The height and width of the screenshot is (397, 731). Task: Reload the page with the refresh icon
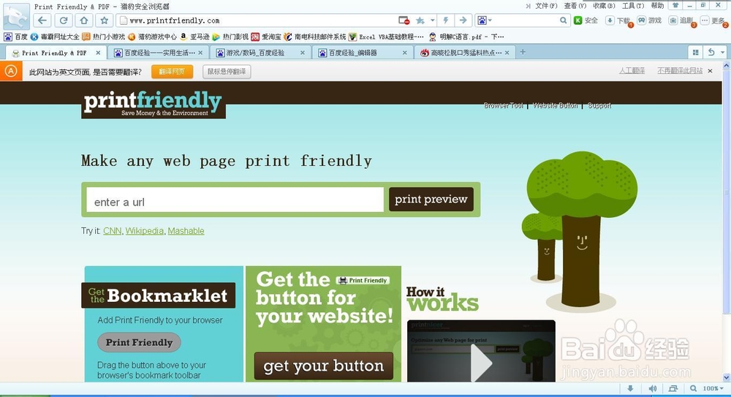point(64,20)
